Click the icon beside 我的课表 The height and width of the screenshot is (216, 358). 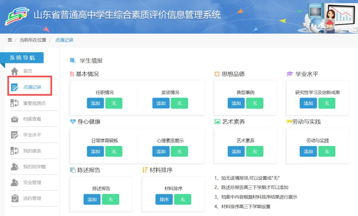(15, 151)
